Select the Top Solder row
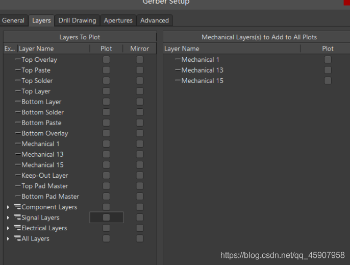This screenshot has width=350, height=265. (80, 81)
